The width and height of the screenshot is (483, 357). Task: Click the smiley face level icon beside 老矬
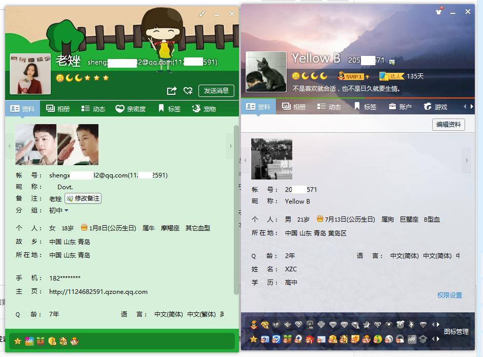[61, 77]
